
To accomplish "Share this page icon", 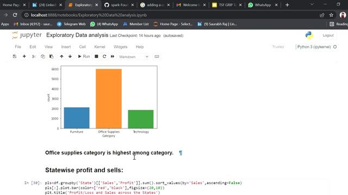I will pyautogui.click(x=322, y=15).
